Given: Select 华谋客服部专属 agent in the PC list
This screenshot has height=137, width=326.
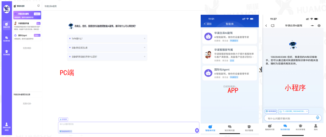Looking at the screenshot, I should coord(27,26).
